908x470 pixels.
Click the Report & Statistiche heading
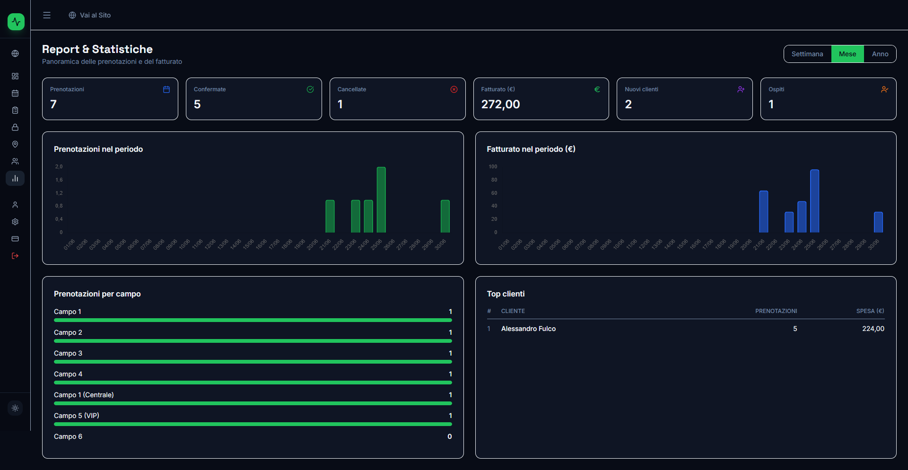pyautogui.click(x=97, y=49)
